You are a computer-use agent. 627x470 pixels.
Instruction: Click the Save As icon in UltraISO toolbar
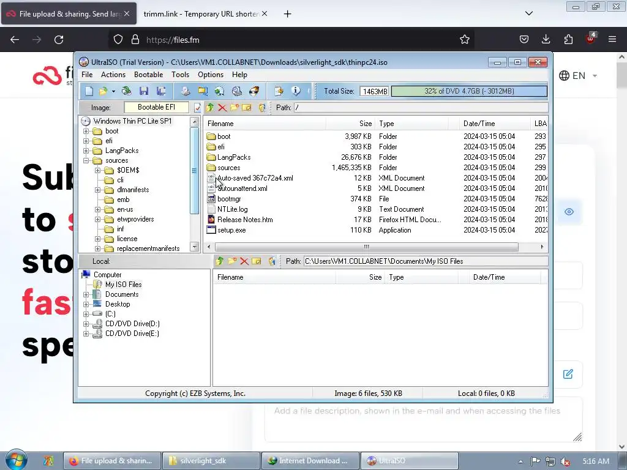161,91
